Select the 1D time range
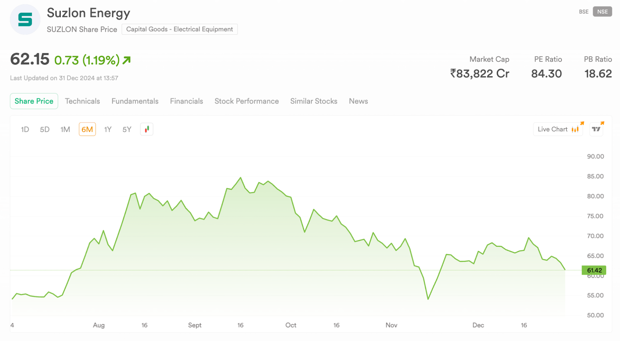 [25, 129]
